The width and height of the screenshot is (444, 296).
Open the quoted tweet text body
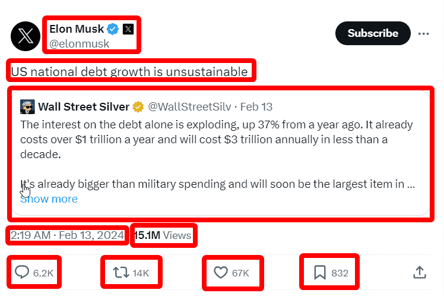click(217, 140)
